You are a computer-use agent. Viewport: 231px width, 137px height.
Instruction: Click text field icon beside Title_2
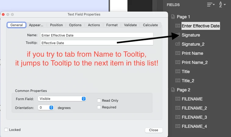click(178, 80)
